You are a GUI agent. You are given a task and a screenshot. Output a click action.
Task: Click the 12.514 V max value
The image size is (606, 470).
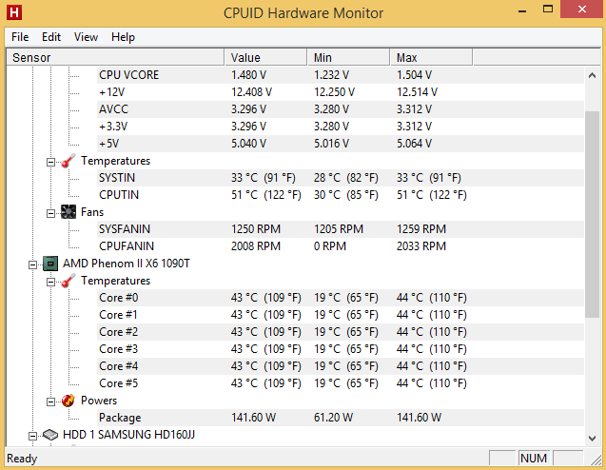[417, 92]
